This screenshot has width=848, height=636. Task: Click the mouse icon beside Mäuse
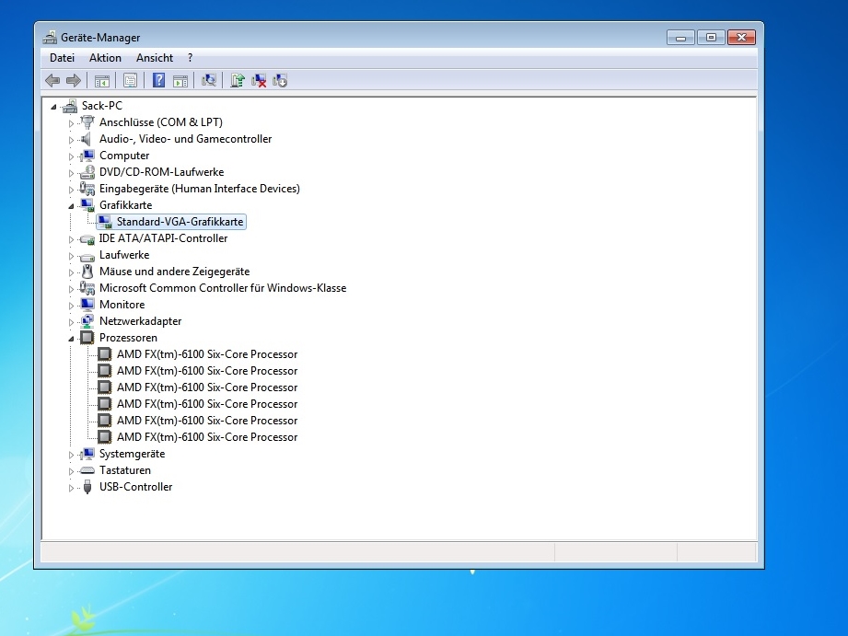tap(87, 272)
